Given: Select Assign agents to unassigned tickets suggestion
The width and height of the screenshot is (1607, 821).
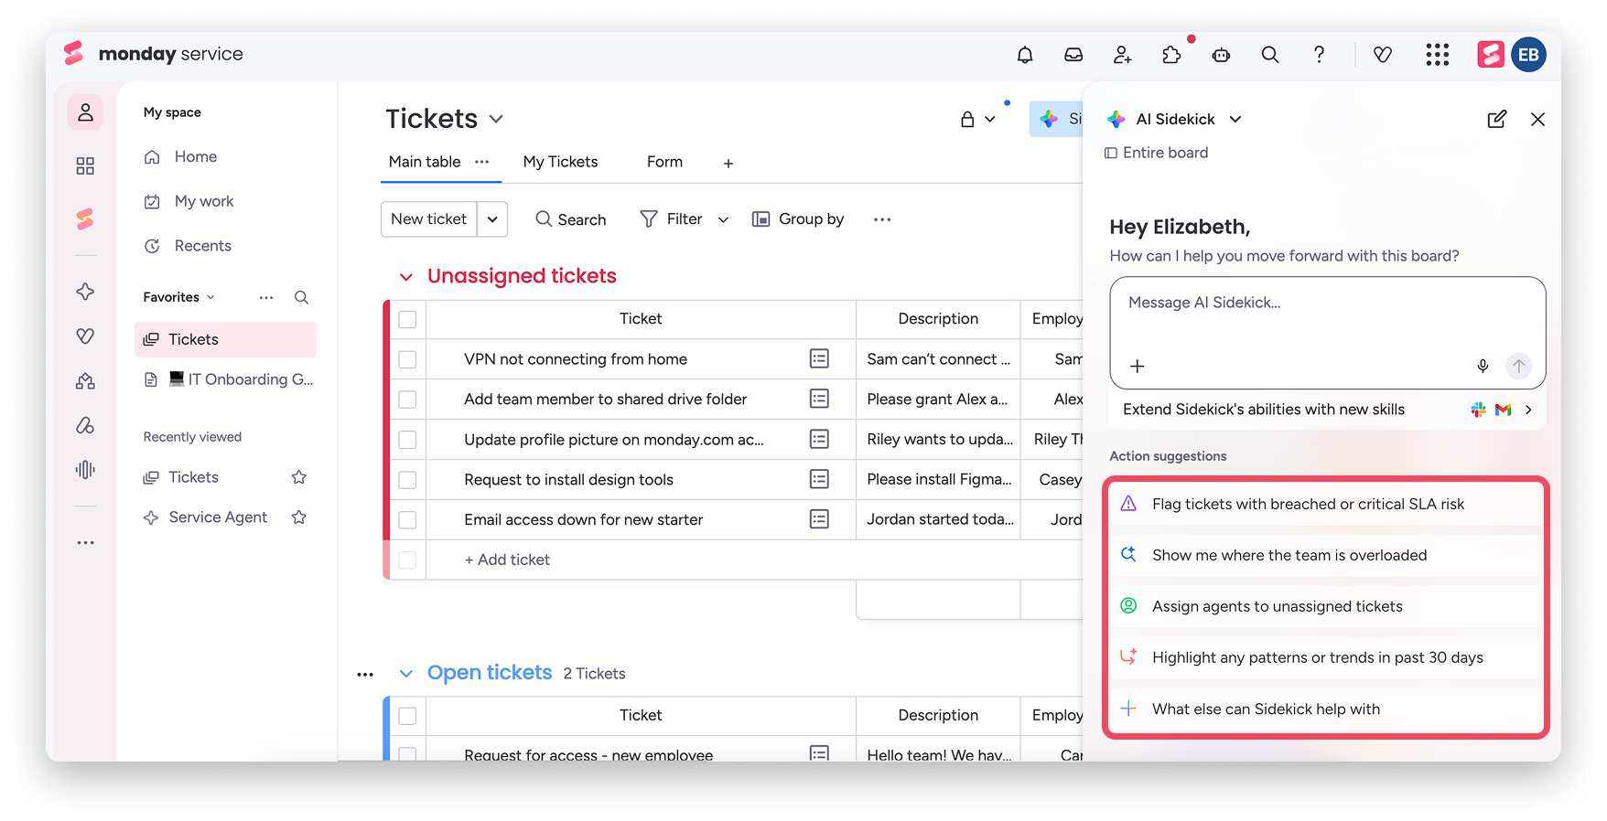Looking at the screenshot, I should tap(1325, 606).
